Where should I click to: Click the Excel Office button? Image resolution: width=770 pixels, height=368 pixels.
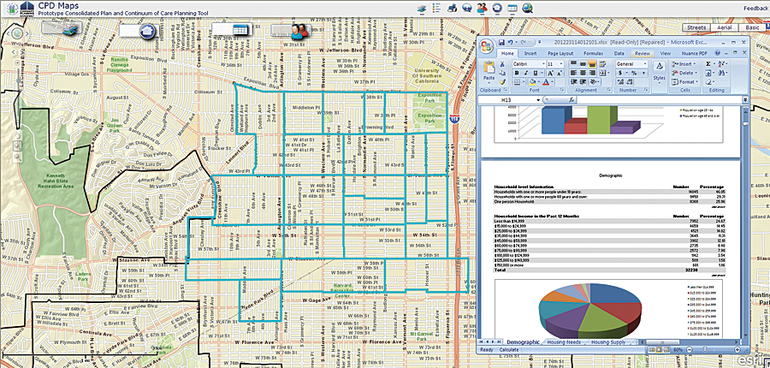tap(487, 46)
